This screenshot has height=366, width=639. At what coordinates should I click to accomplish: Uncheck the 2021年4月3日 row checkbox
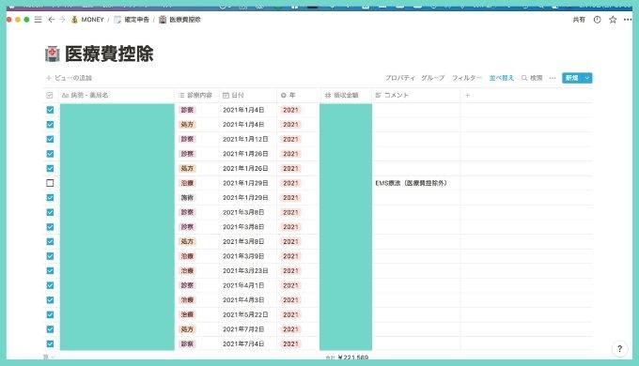pyautogui.click(x=50, y=300)
